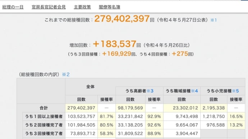Click the 合計 row header

pos(43,108)
